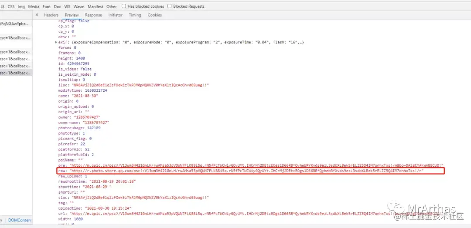Image resolution: width=471 pixels, height=228 pixels.
Task: Click the cp_x: 0 property
Action: (x=66, y=26)
